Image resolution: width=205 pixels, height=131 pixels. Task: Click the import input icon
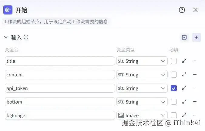[184, 37]
